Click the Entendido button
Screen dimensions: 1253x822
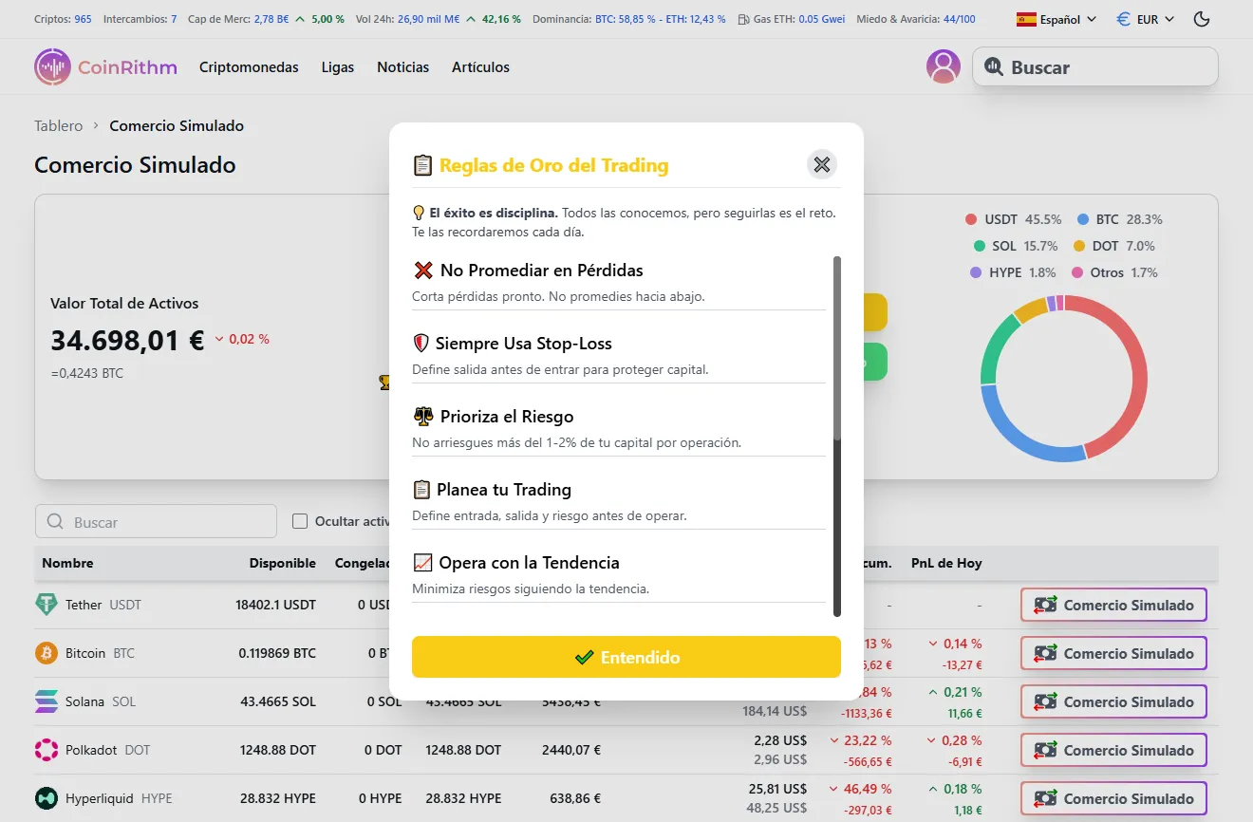pos(626,657)
